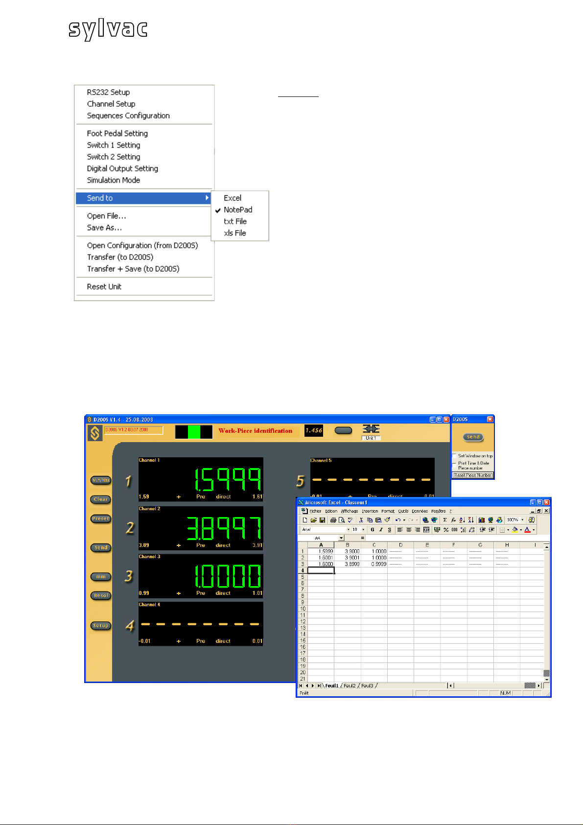Choose Excel in the Send to submenu
The image size is (583, 825).
[x=233, y=198]
